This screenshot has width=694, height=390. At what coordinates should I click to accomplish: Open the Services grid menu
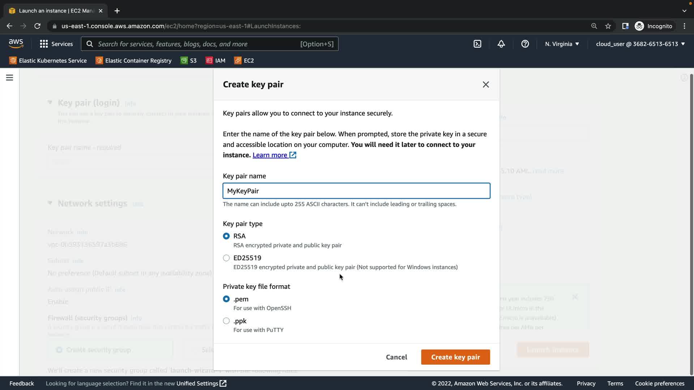tap(56, 44)
